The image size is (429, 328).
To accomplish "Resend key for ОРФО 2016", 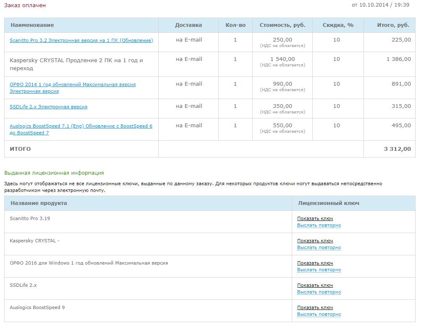I will click(x=319, y=269).
